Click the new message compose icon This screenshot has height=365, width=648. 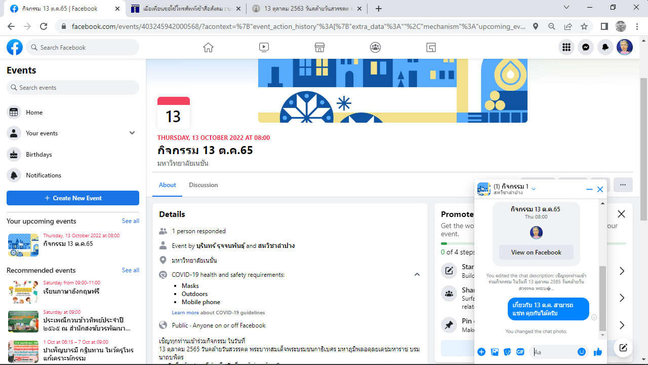(x=624, y=348)
